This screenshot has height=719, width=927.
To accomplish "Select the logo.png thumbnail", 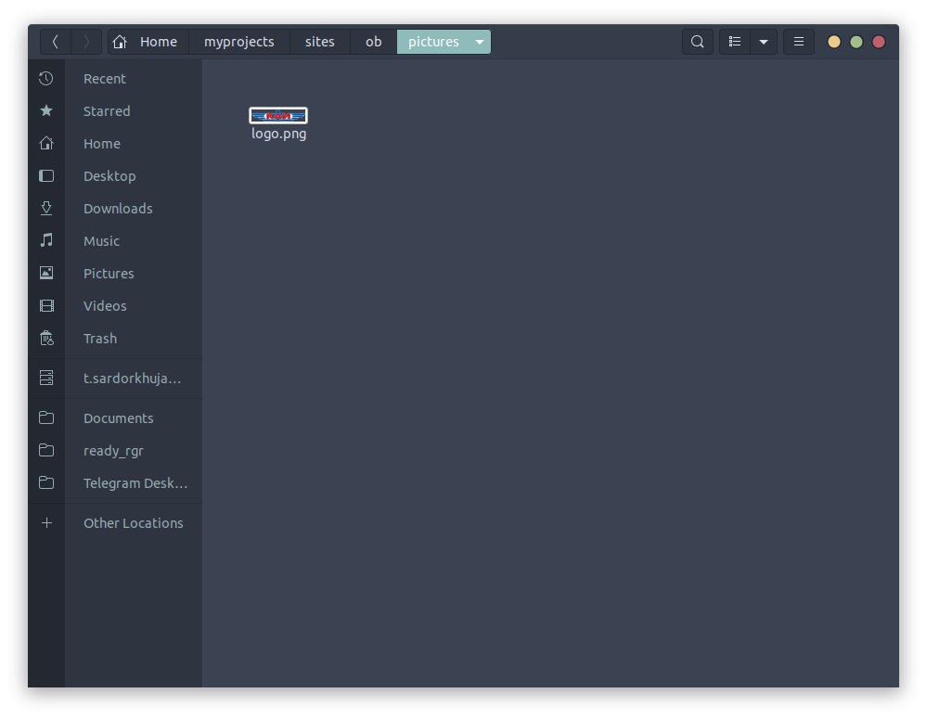I will pyautogui.click(x=278, y=116).
